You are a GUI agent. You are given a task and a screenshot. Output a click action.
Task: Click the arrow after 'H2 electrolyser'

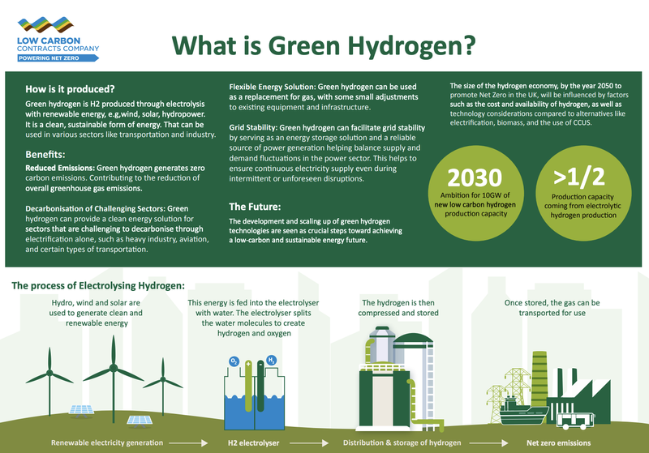[309, 443]
